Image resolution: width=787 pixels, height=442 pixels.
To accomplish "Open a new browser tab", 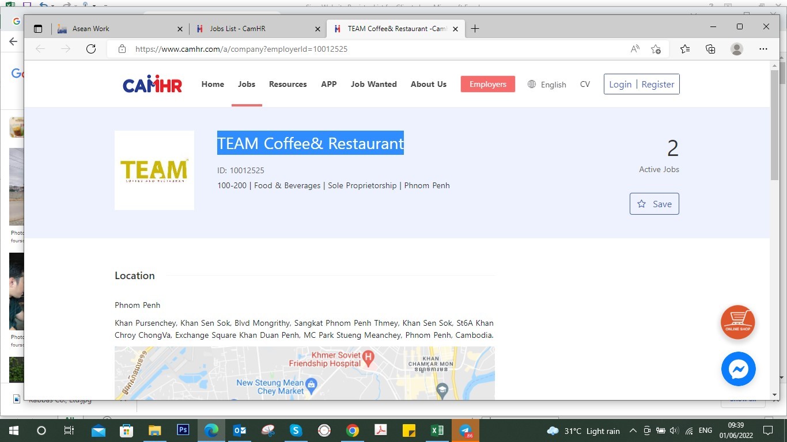I will click(475, 29).
